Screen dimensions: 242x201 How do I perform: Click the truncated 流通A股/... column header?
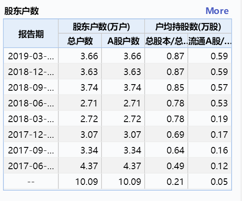pos(210,41)
